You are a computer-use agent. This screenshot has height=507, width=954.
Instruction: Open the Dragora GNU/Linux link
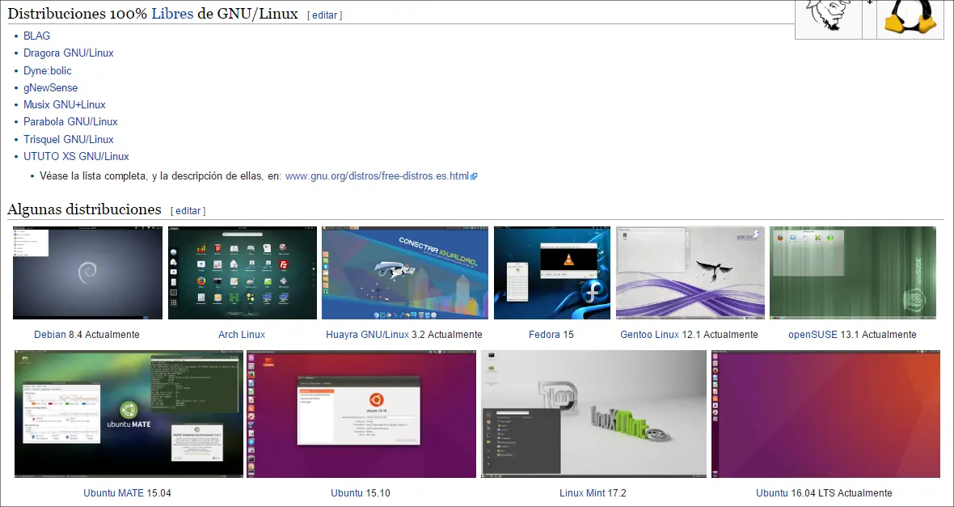pos(68,53)
